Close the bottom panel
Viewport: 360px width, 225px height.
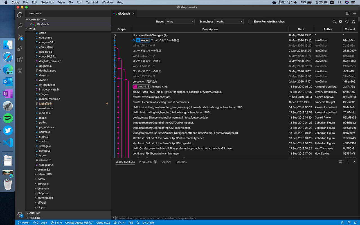354,162
